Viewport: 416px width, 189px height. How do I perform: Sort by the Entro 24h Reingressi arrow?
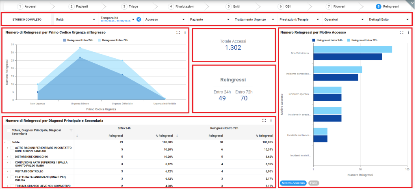[x=77, y=136]
